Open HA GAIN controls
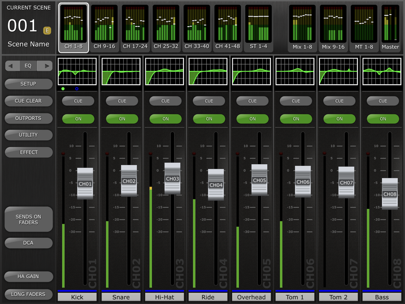Viewport: 405px width, 304px height. pos(28,276)
